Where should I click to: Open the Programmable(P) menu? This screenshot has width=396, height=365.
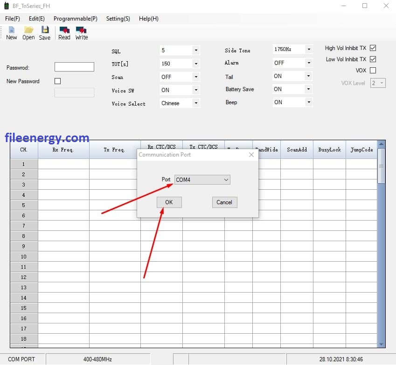point(75,19)
